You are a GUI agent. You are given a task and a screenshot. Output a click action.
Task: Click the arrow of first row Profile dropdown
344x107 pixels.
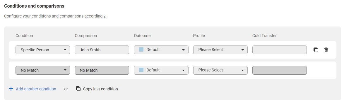pos(243,50)
